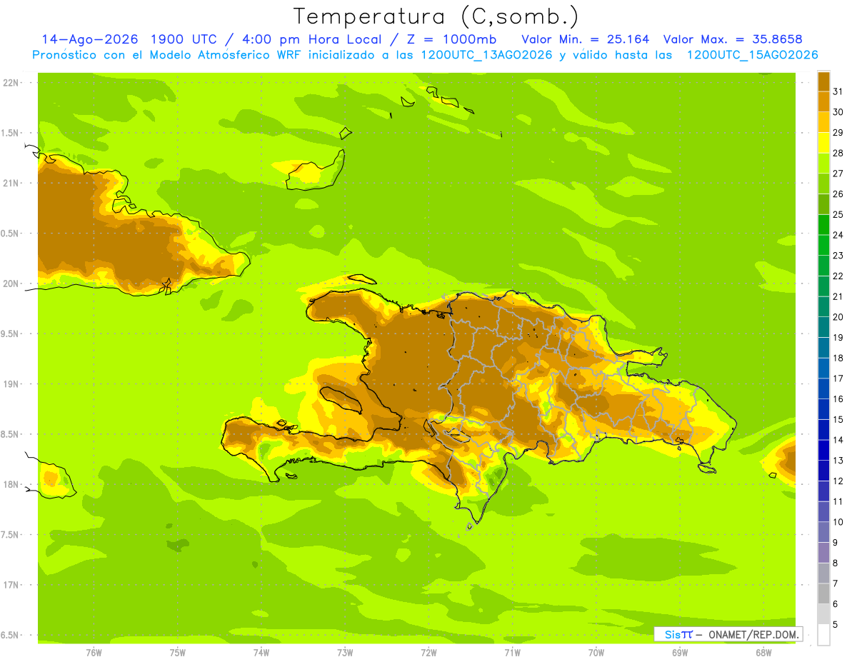The width and height of the screenshot is (857, 662).
Task: Click the 30 label on color scale
Action: [x=838, y=112]
